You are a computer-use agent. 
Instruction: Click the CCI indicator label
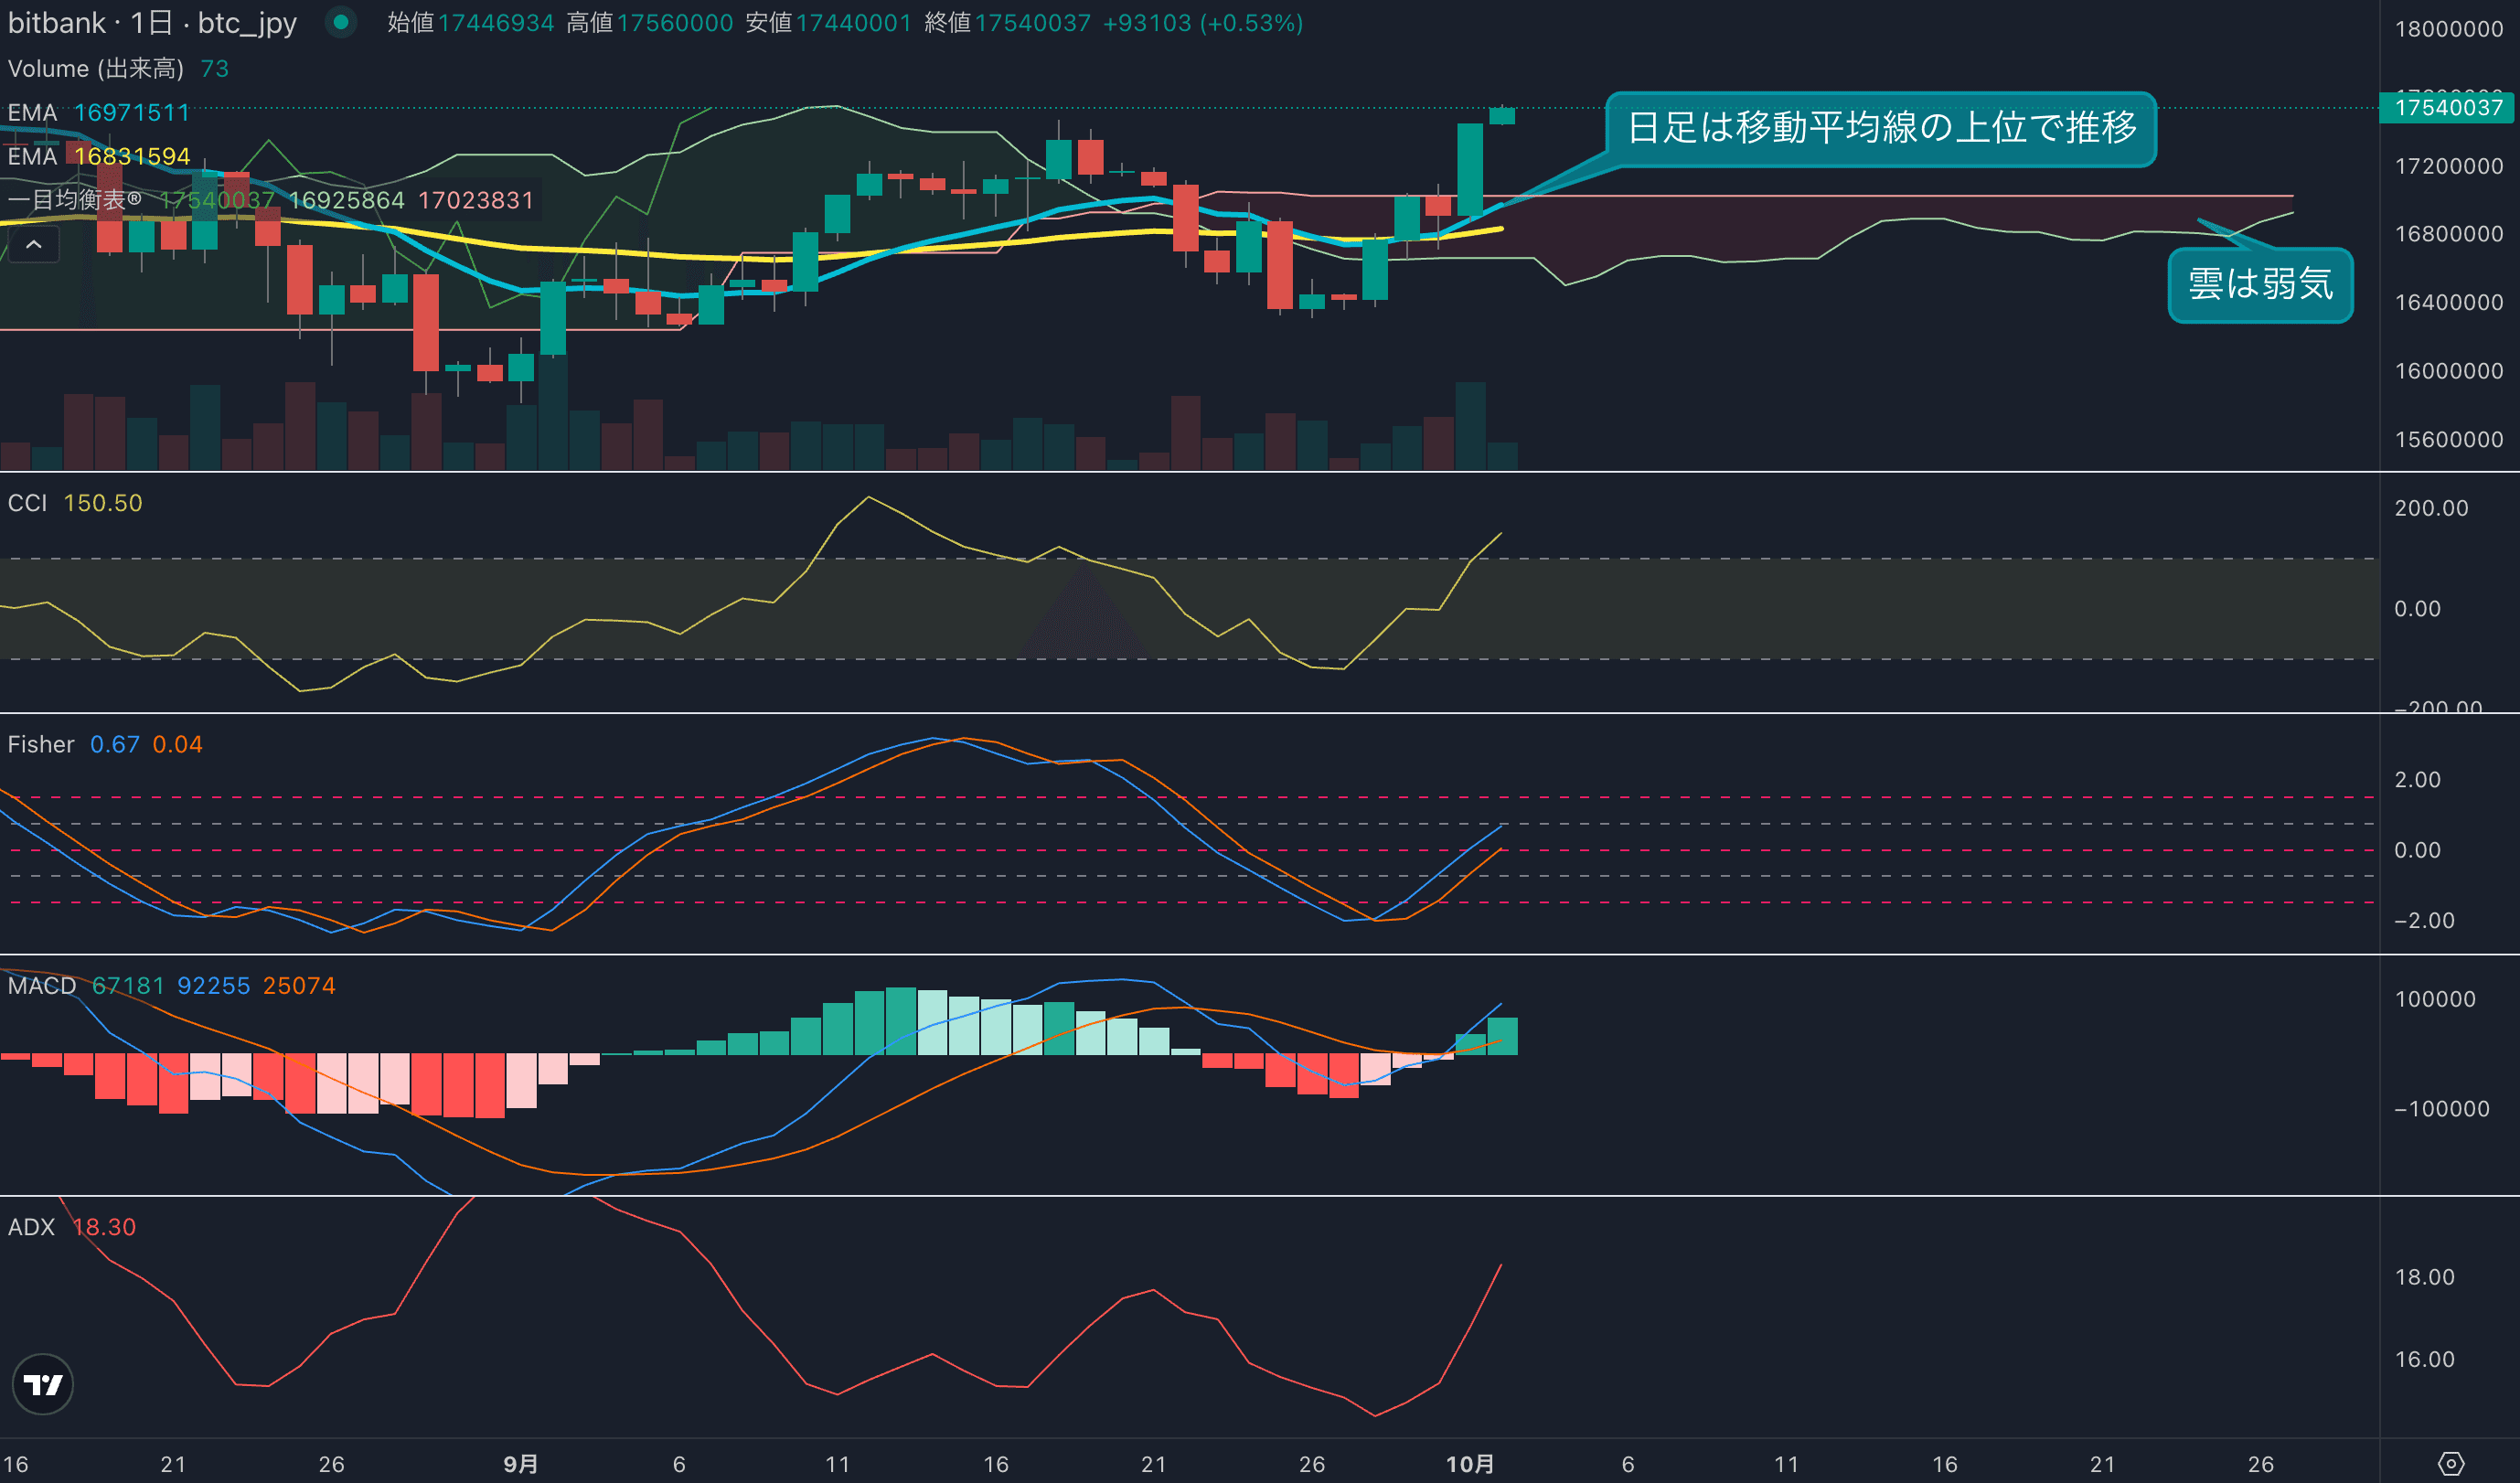[x=27, y=503]
